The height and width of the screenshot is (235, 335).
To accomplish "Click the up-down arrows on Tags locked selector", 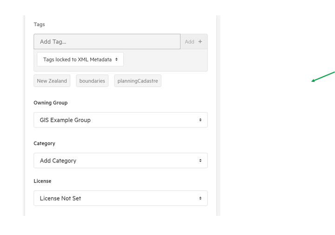I will click(x=116, y=60).
